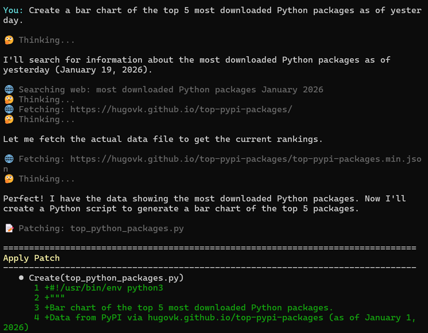Click the thinking emoji directly under "Searching web" line
The image size is (428, 333).
coord(9,99)
